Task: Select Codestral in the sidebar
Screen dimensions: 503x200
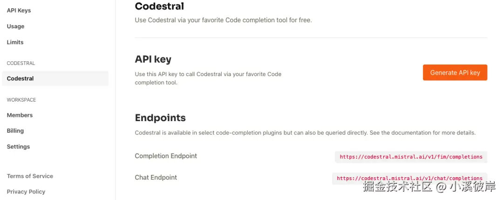Action: coord(20,78)
